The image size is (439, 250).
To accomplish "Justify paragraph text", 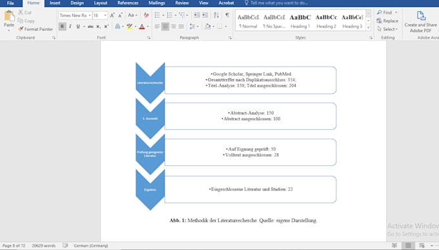I will pos(181,26).
